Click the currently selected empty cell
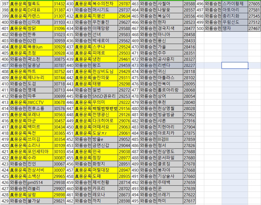 click(x=235, y=65)
